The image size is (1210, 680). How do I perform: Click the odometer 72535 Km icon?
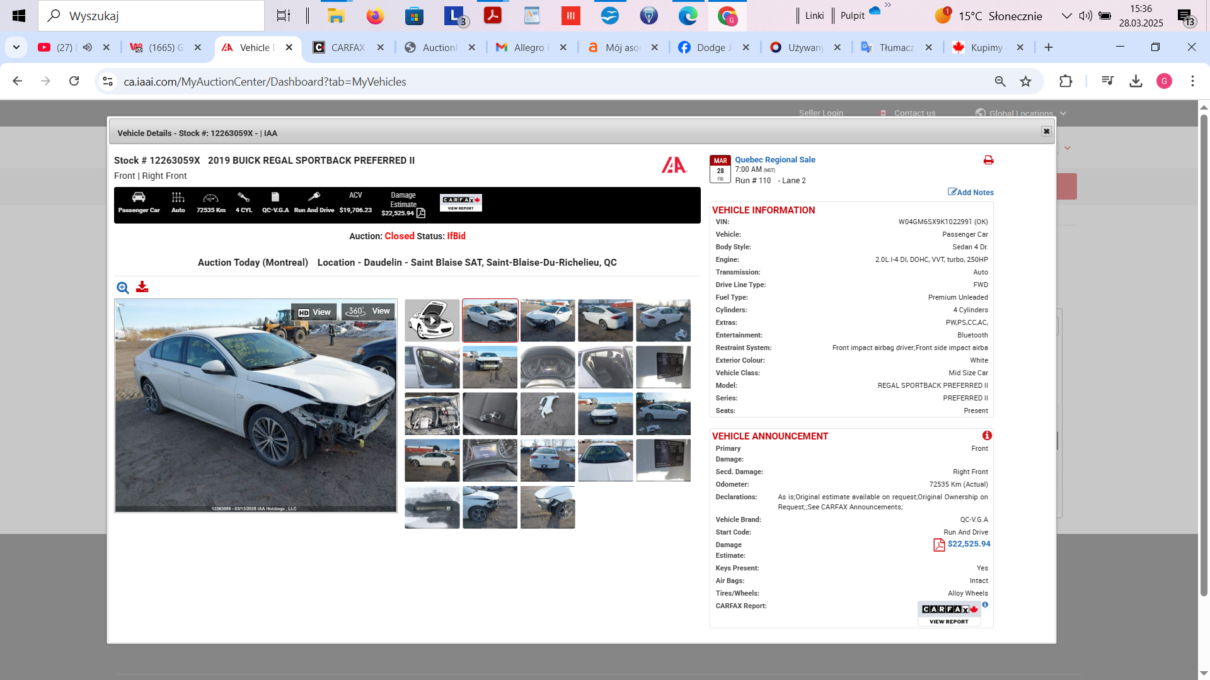210,198
